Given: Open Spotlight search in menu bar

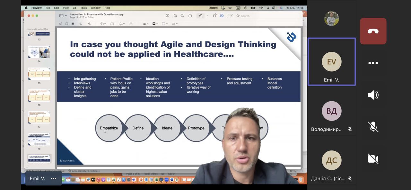Looking at the screenshot, I should 268,8.
